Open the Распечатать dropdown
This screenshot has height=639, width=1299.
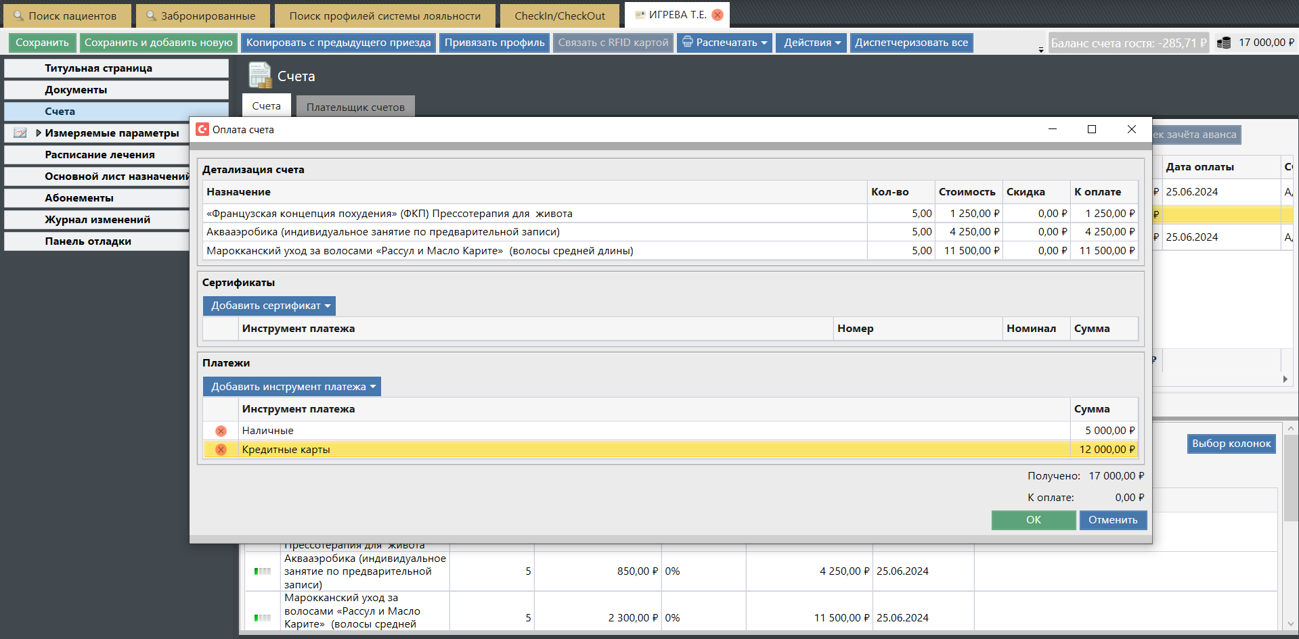pyautogui.click(x=724, y=43)
